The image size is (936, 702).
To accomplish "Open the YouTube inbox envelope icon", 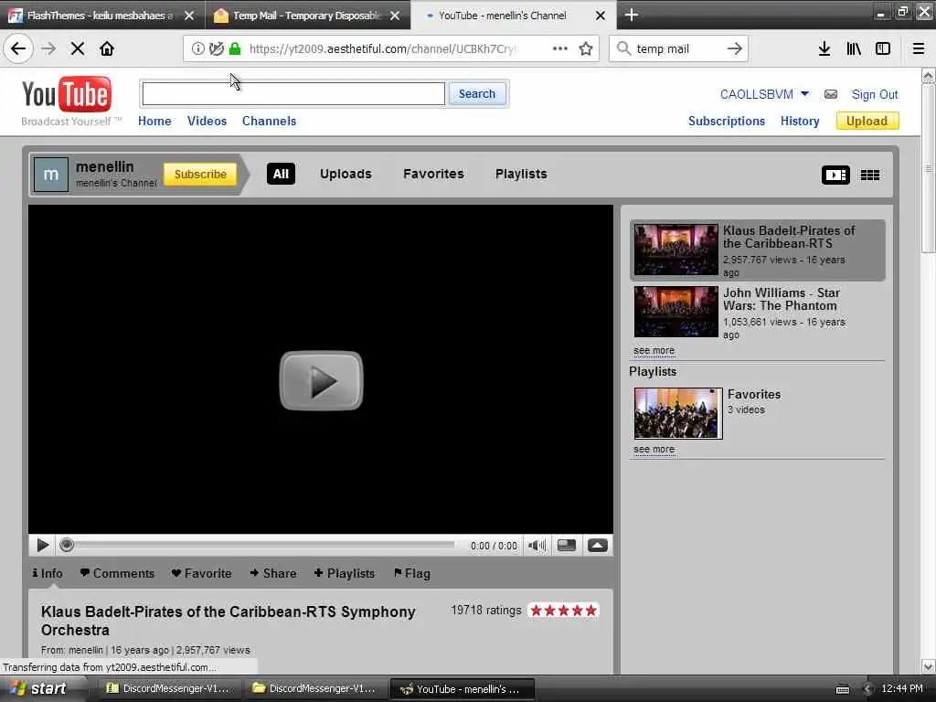I will [x=830, y=94].
